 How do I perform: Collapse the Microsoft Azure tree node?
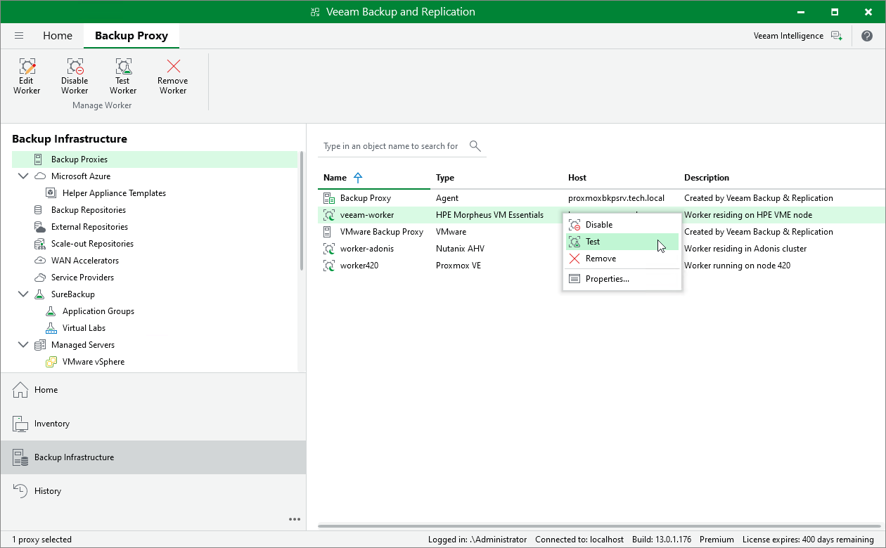point(23,176)
